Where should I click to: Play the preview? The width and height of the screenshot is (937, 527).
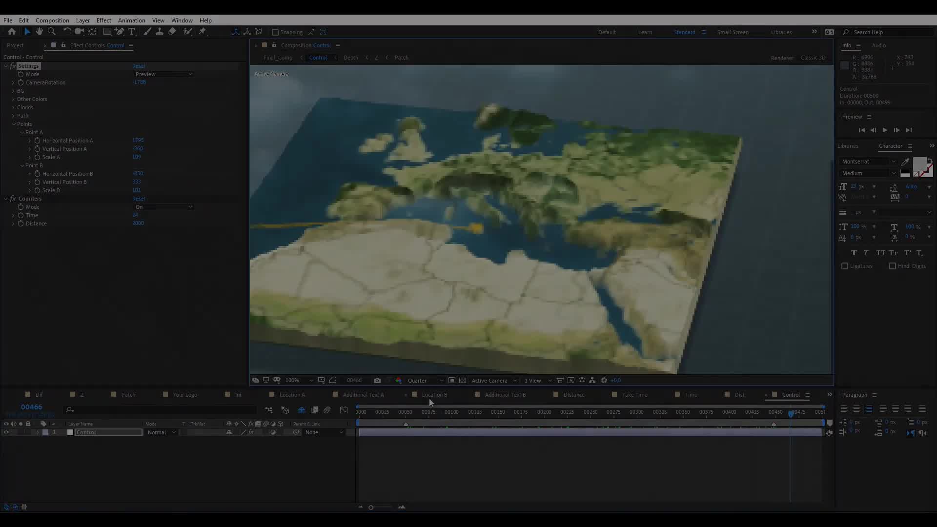pyautogui.click(x=885, y=130)
